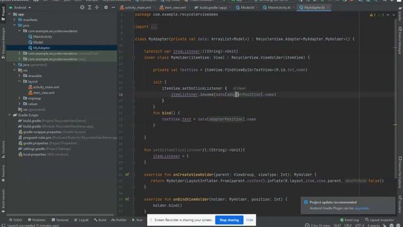Image resolution: width=403 pixels, height=227 pixels.
Task: Expand the java (generated) folder
Action: (14, 64)
